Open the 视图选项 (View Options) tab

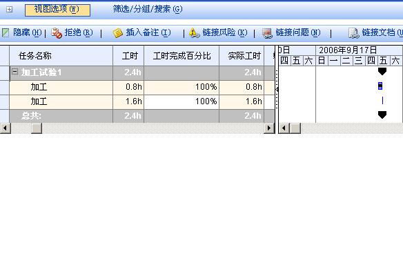tap(57, 10)
